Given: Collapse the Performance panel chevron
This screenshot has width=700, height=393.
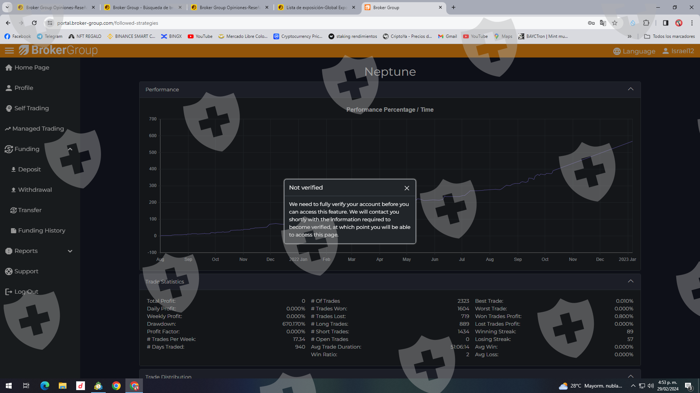Looking at the screenshot, I should [x=630, y=90].
